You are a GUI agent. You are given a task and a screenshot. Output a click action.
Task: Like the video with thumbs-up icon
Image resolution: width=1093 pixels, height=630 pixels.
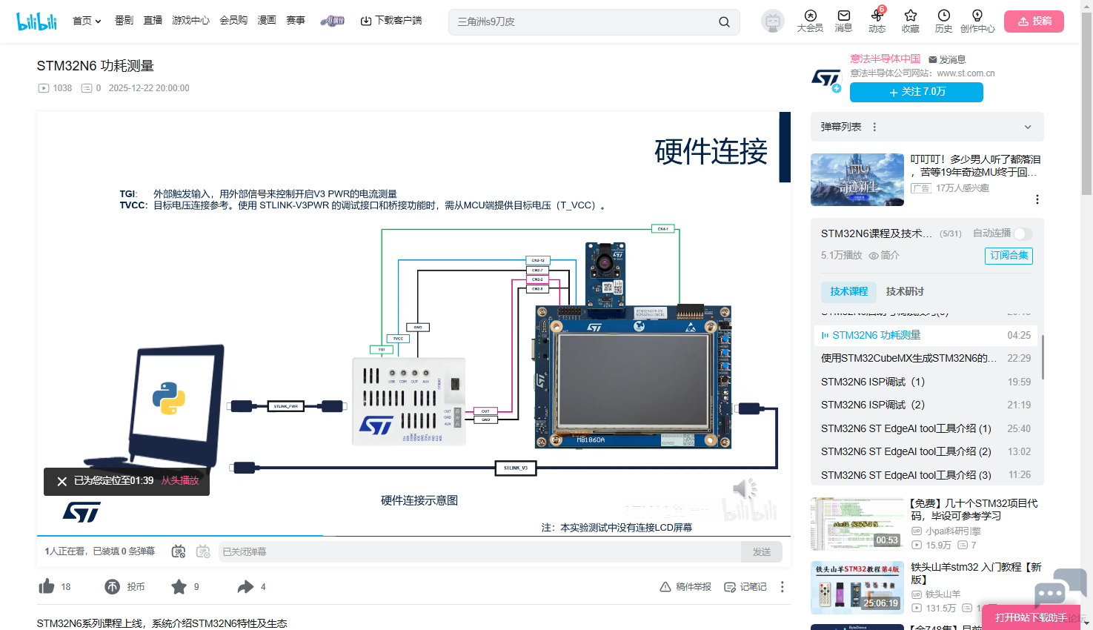coord(47,586)
